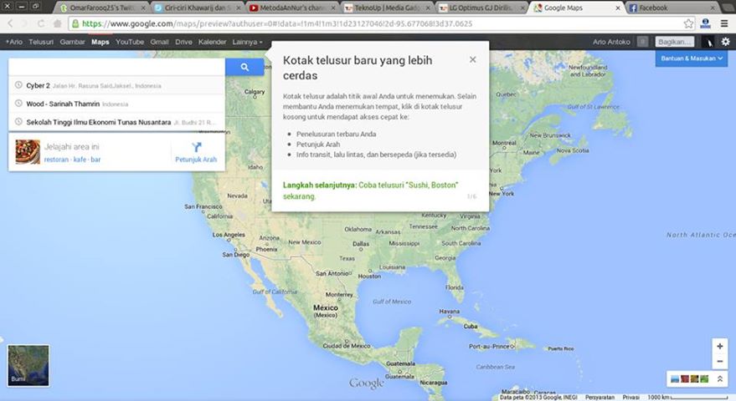
Task: Click the Bagikan share button
Action: (x=675, y=42)
